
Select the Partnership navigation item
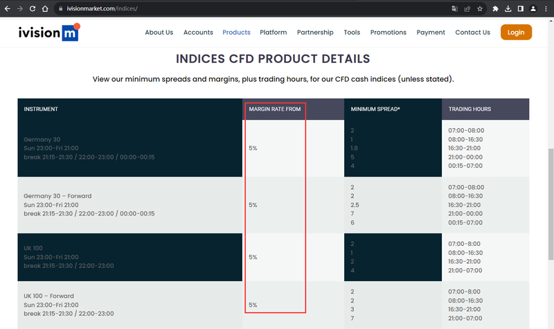coord(315,32)
